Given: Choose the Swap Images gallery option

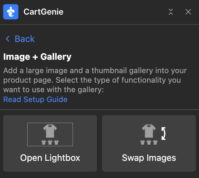Looking at the screenshot, I should click(149, 143).
